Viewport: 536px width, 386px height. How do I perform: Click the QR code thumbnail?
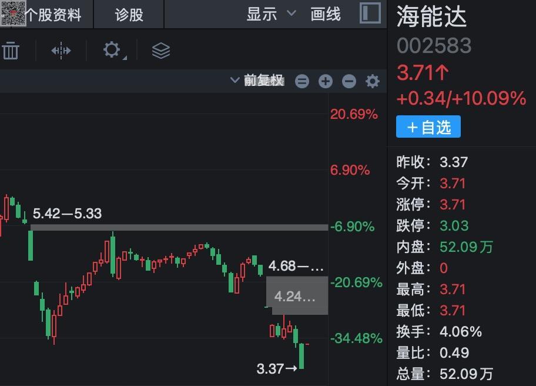pos(14,12)
